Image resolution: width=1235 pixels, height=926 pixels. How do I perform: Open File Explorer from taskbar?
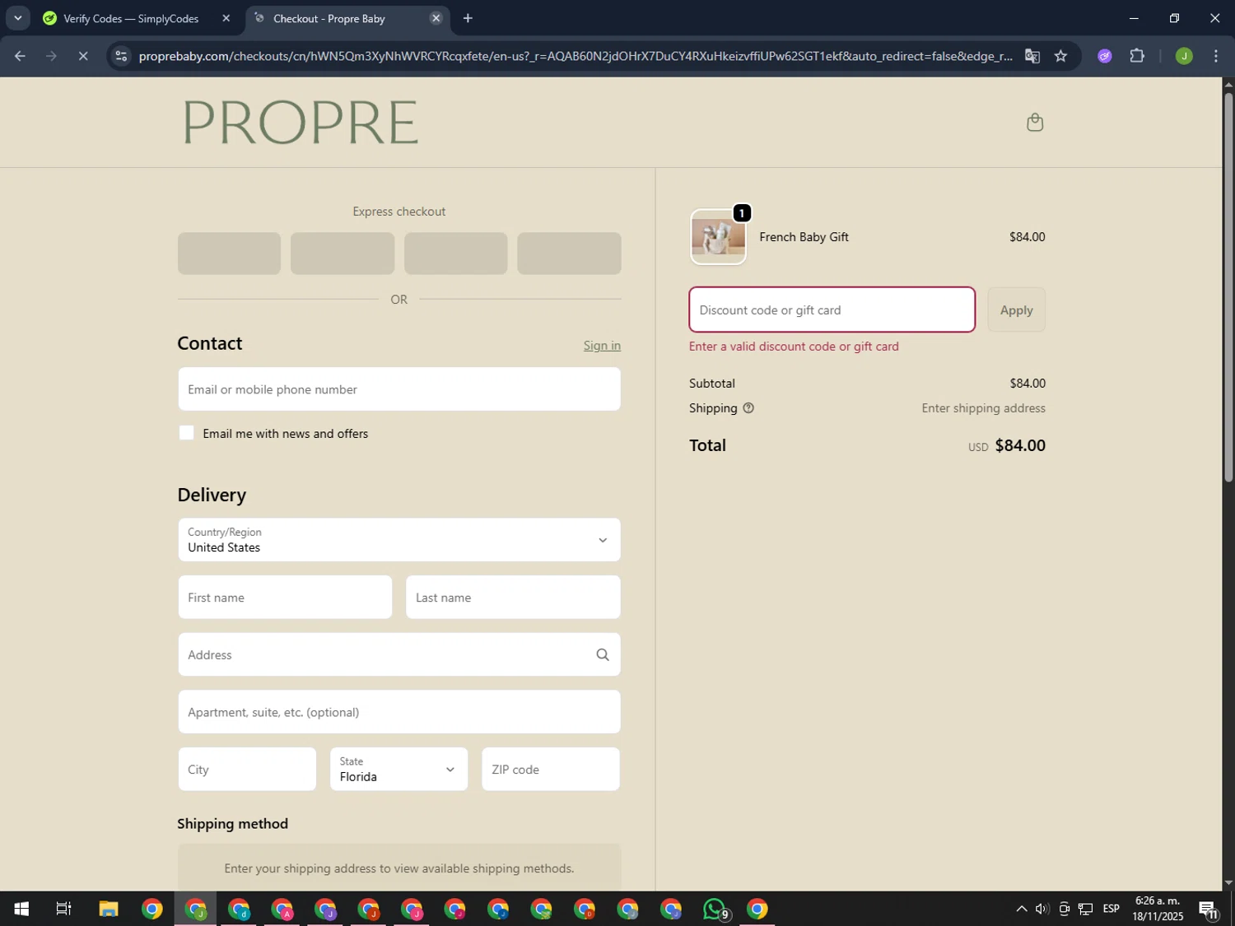coord(109,909)
